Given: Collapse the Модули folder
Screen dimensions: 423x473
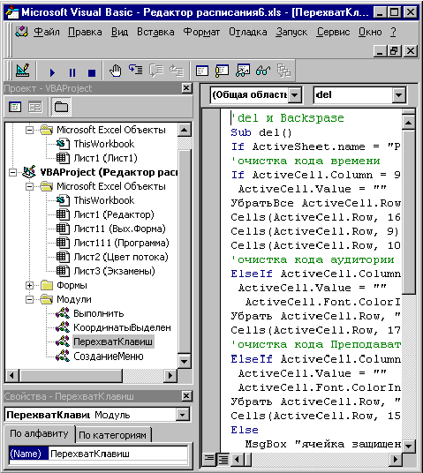Looking at the screenshot, I should click(x=30, y=299).
